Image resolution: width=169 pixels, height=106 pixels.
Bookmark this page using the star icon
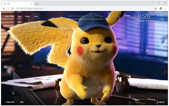[x=156, y=8]
